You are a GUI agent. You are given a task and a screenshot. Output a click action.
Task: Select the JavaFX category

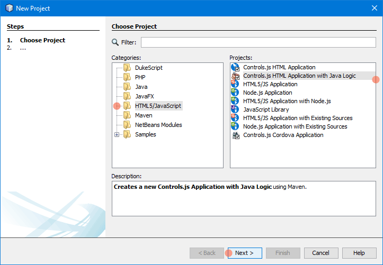tap(145, 96)
